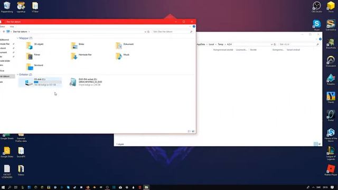
Task: Click the 4.2.4 breadcrumb in back Explorer
Action: pos(229,44)
